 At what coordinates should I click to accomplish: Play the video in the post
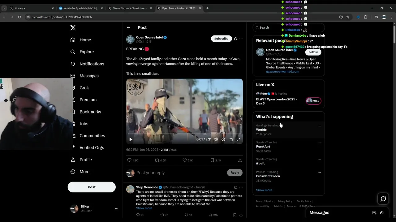[131, 139]
